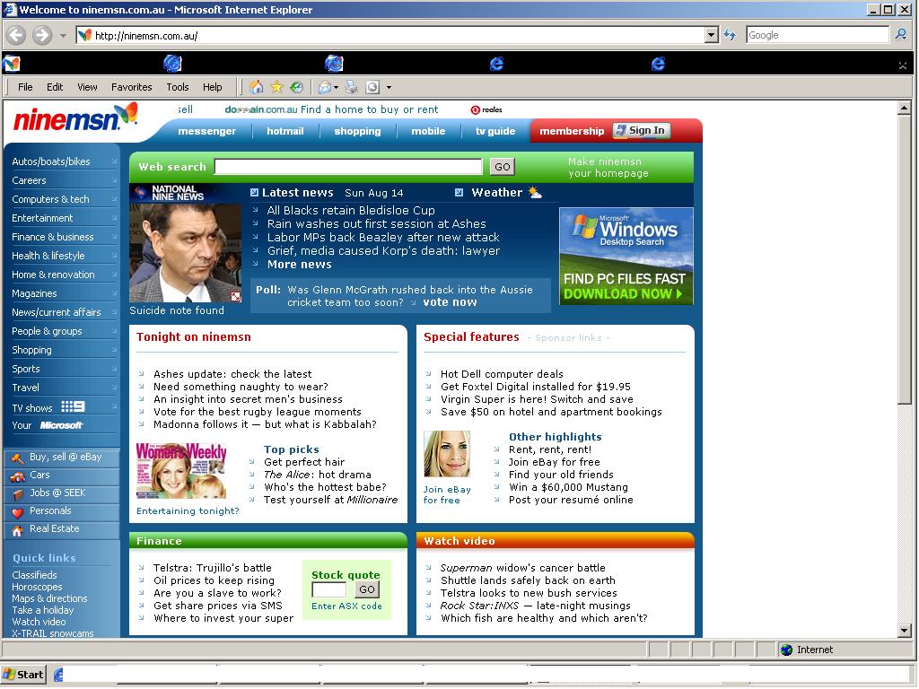
Task: Click Make ninemsn your homepage link
Action: [x=608, y=167]
